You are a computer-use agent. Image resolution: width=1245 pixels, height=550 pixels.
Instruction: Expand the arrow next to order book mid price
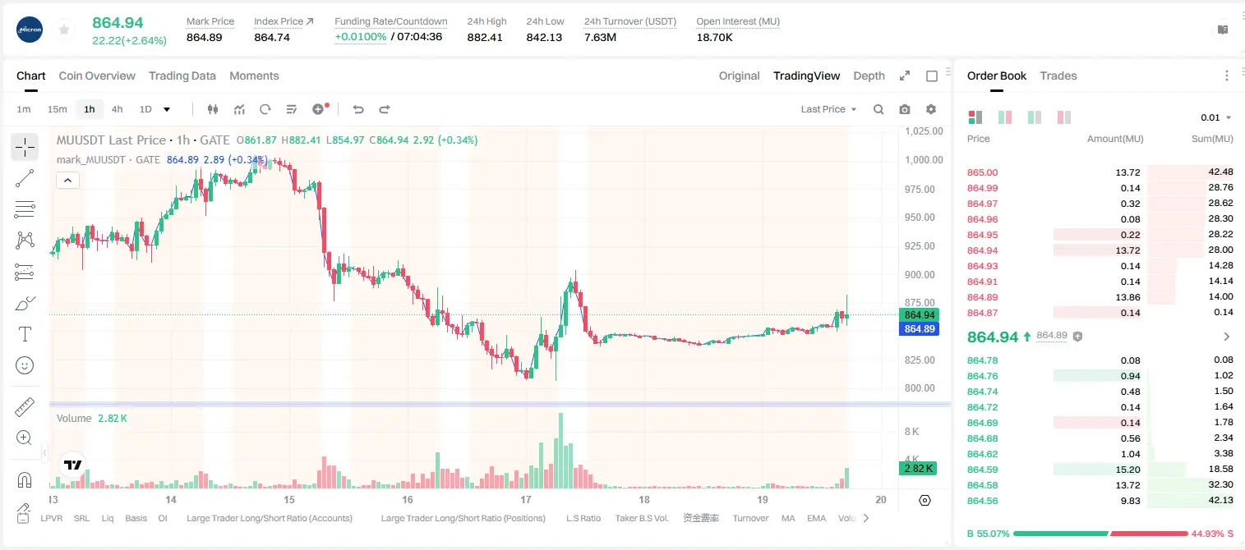[1227, 337]
